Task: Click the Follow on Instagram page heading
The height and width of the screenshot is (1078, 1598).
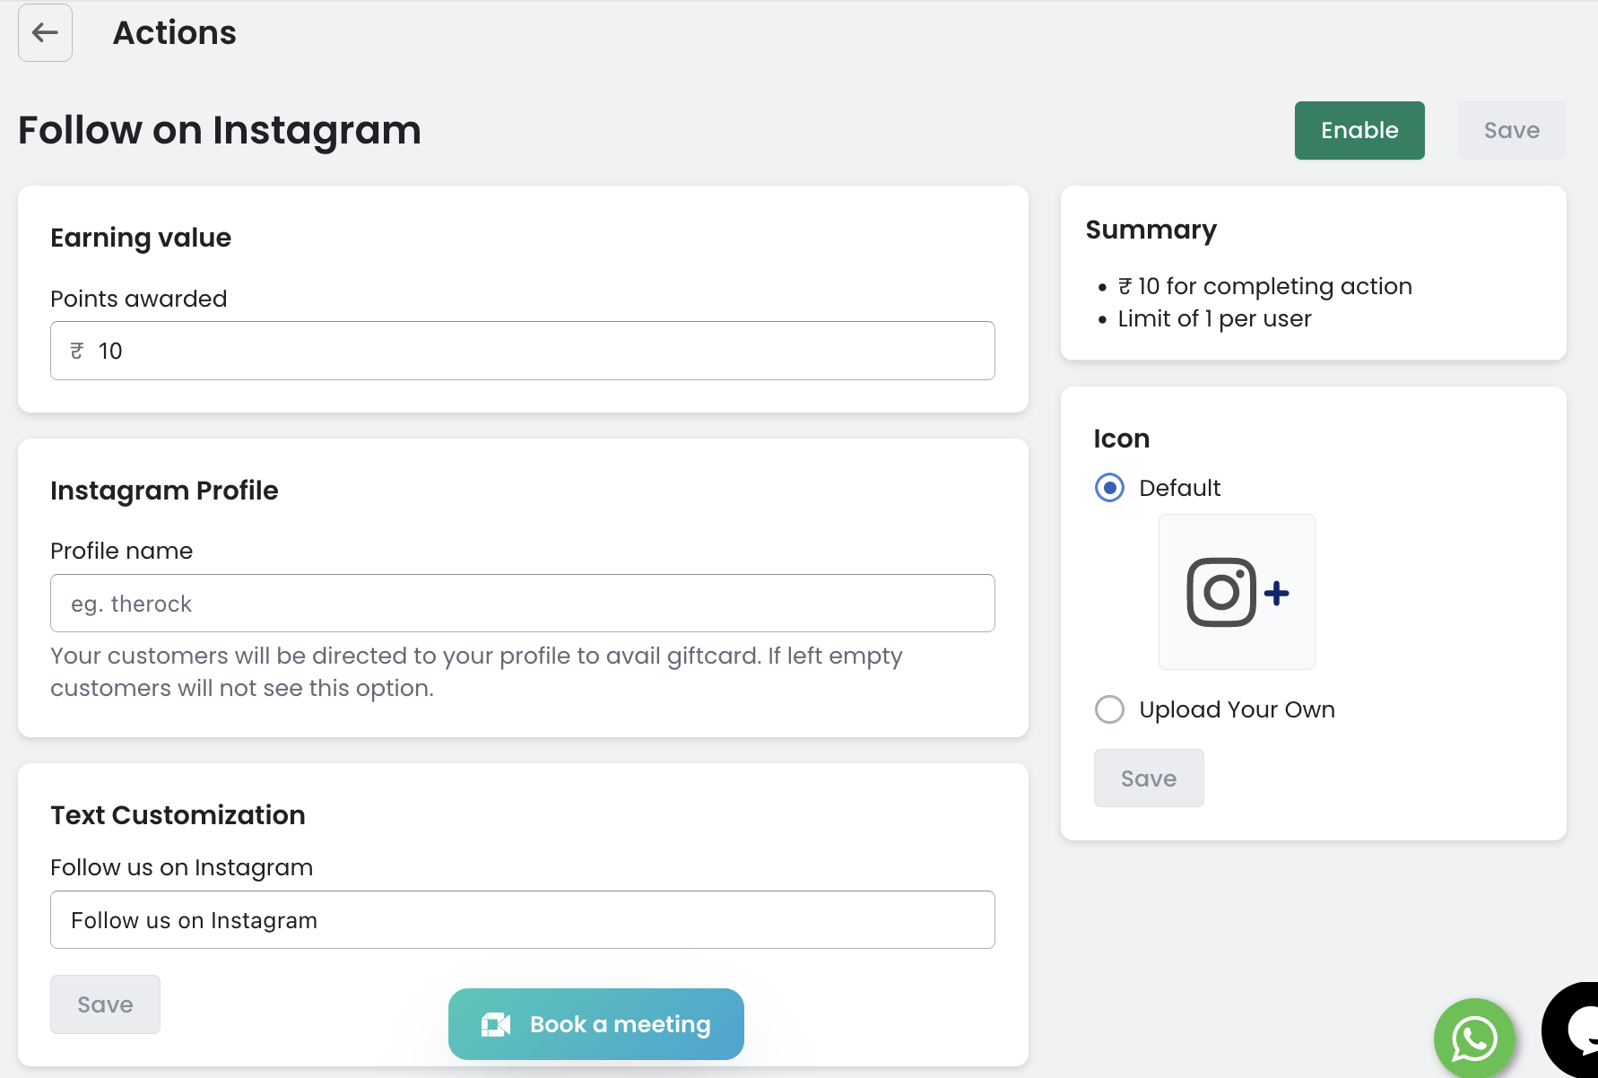Action: tap(220, 130)
